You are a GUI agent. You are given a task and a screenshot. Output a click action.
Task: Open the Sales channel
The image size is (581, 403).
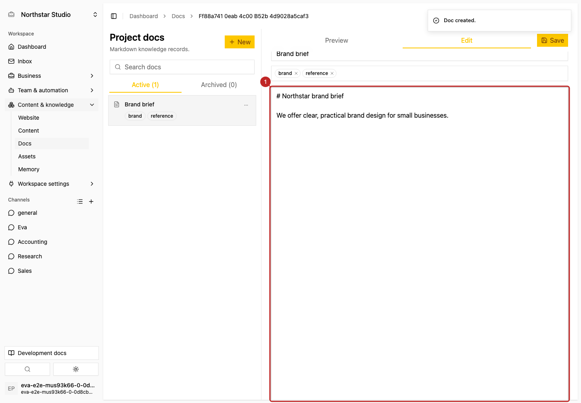click(x=52, y=271)
